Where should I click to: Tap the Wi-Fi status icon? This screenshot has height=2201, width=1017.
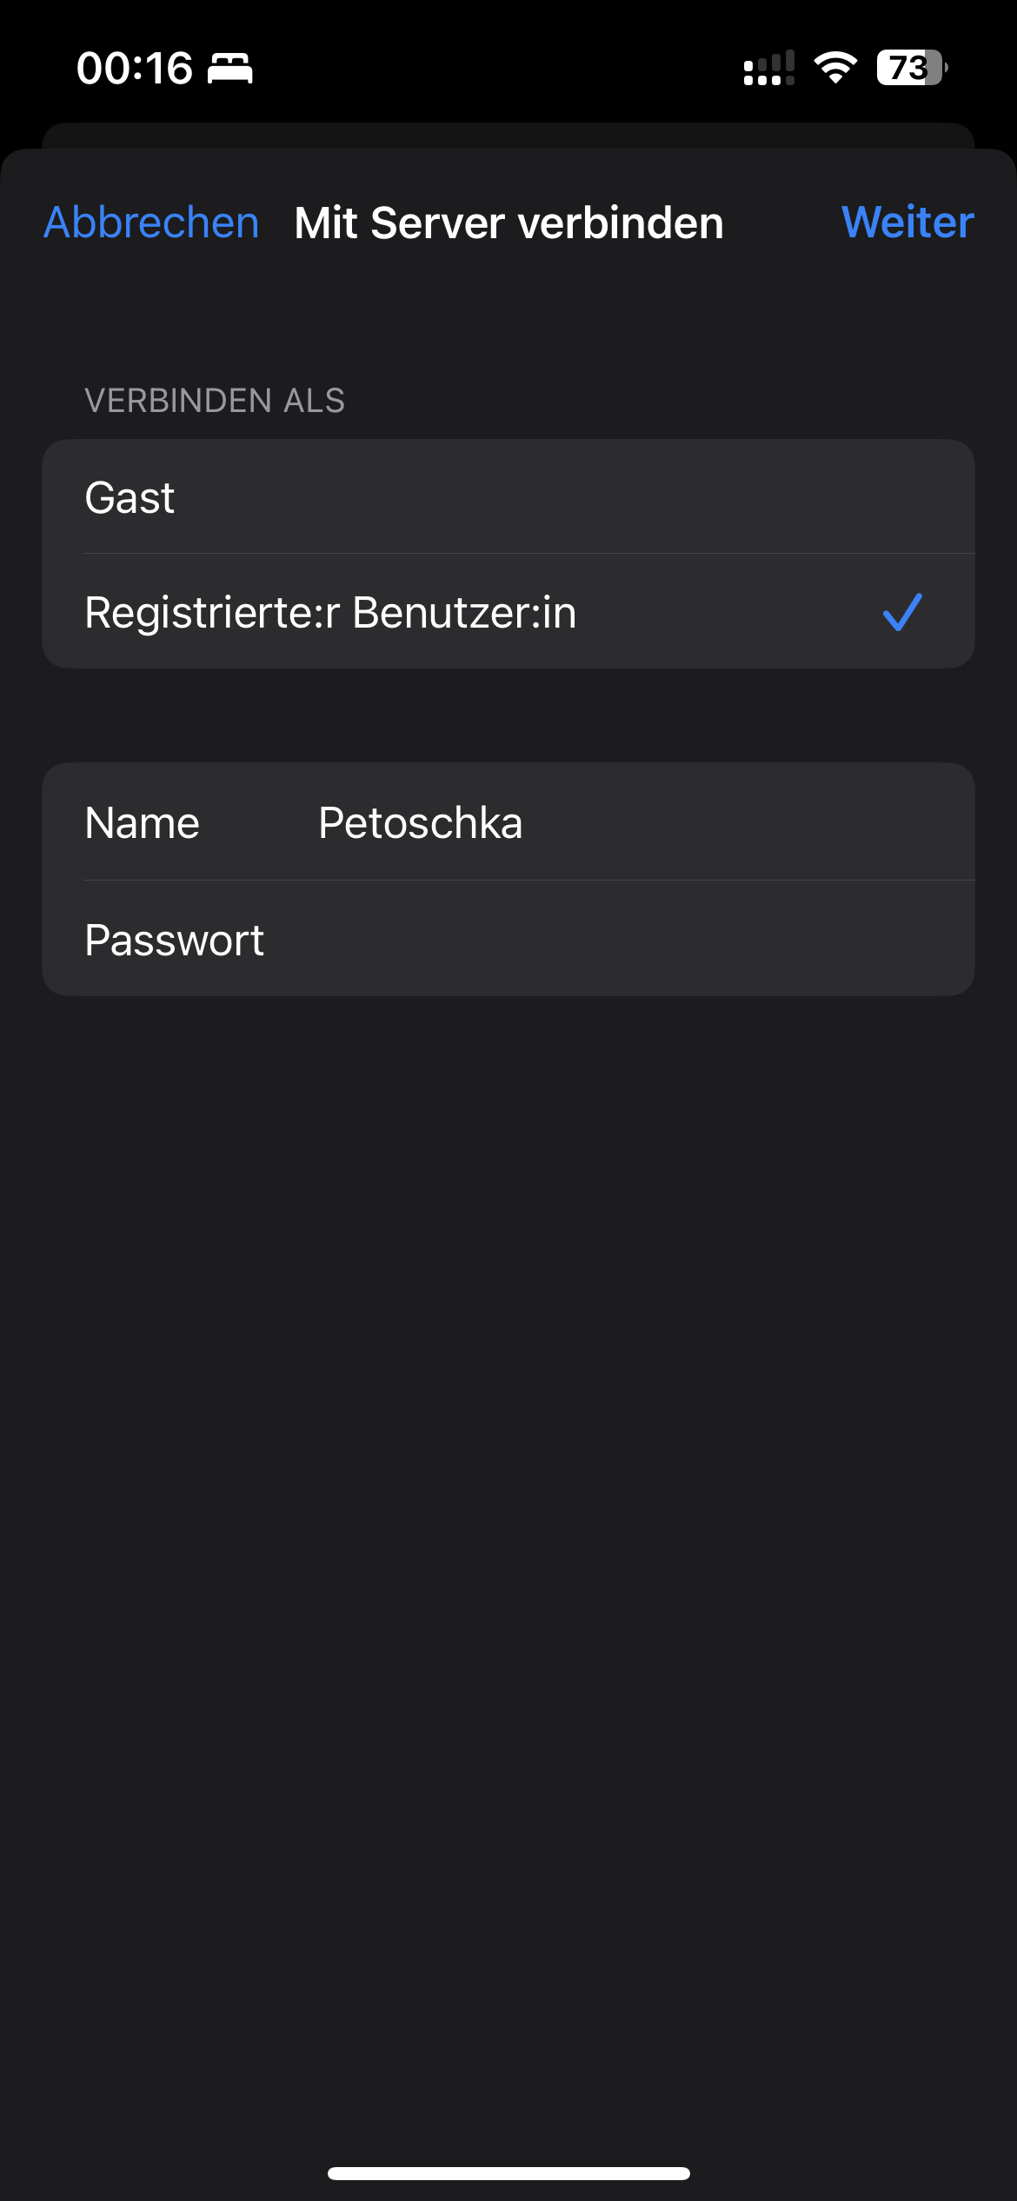(x=835, y=68)
